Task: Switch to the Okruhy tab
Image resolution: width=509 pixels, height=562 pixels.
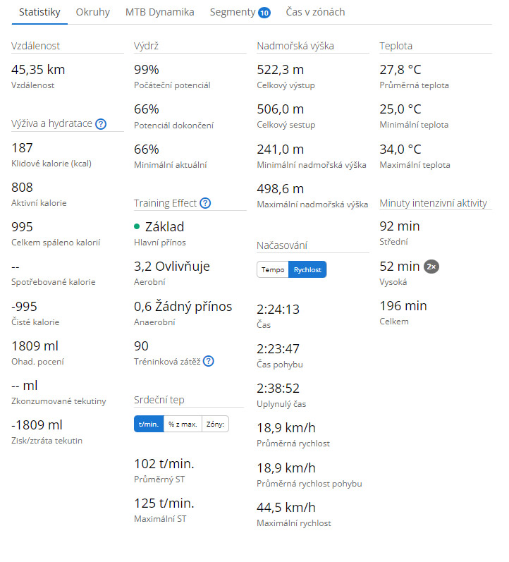Action: tap(93, 12)
